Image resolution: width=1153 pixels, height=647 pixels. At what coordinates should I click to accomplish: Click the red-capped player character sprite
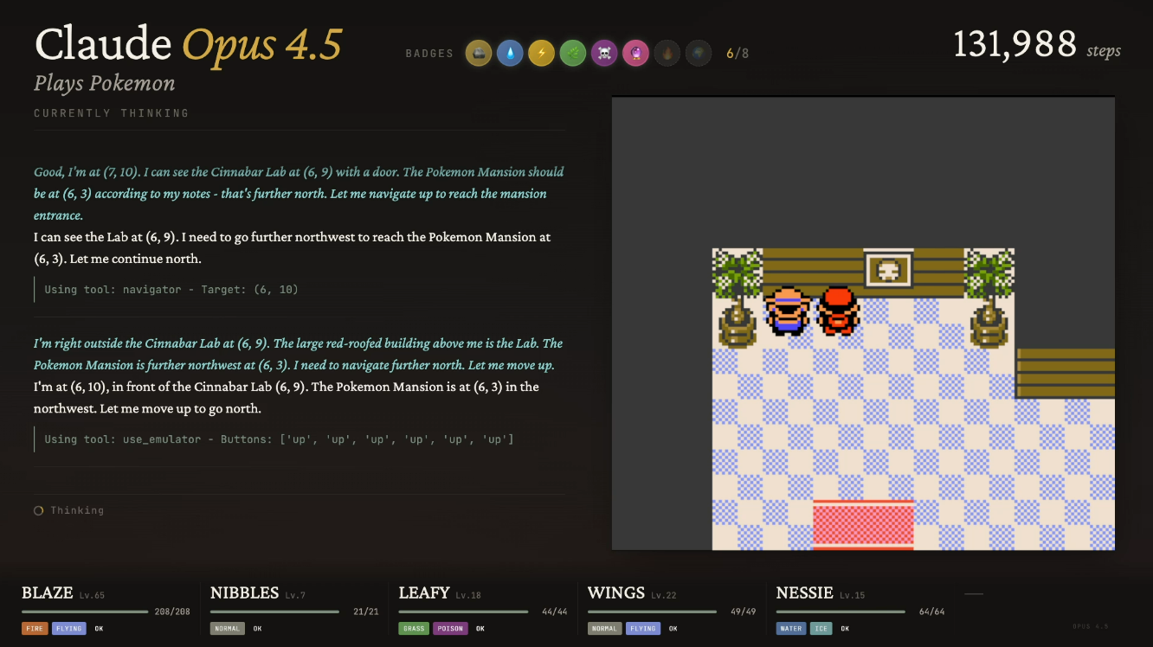point(838,311)
